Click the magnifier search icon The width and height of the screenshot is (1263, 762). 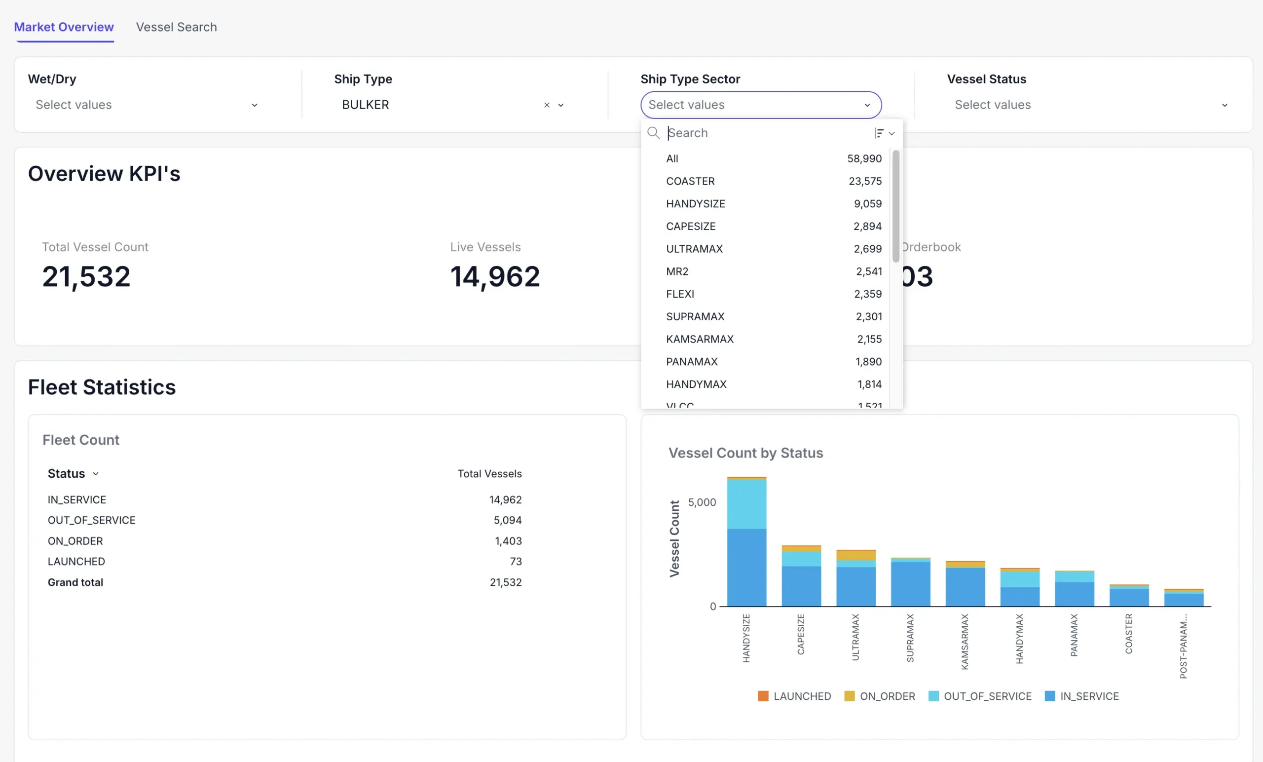click(653, 133)
